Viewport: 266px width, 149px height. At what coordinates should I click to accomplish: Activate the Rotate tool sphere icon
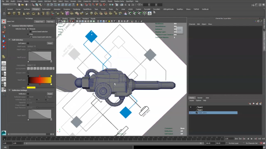point(4,42)
